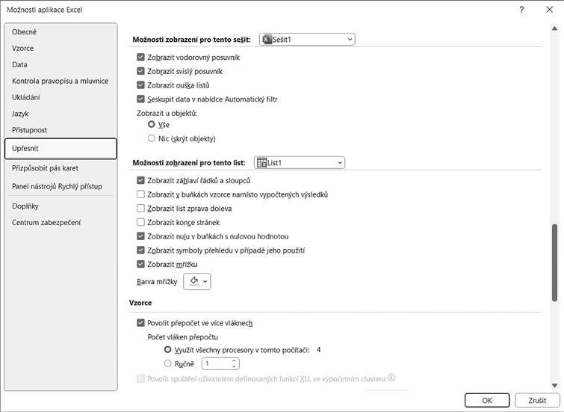This screenshot has height=412, width=564.
Task: Click the help question mark icon
Action: coord(521,10)
